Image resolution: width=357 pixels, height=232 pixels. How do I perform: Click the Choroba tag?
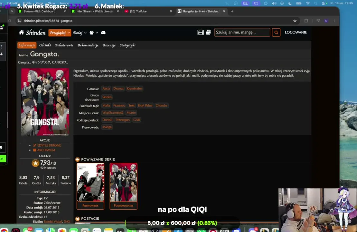(161, 105)
